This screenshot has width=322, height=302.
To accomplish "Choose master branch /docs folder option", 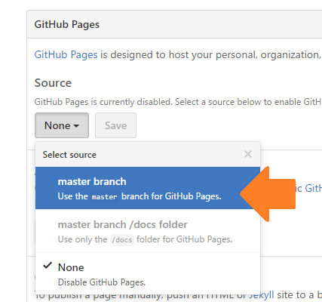I will [x=148, y=231].
